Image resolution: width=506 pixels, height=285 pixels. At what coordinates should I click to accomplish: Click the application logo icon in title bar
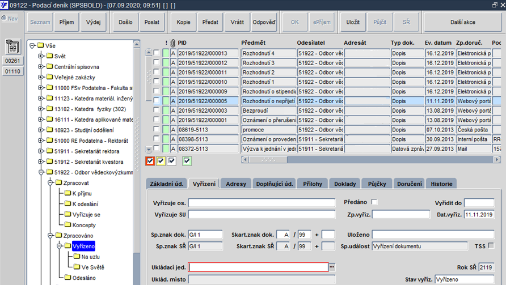[4, 5]
